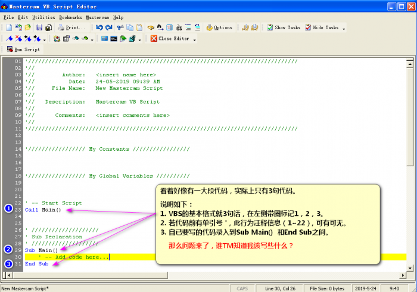Click the Go To line icon
The image size is (417, 292).
point(179,27)
